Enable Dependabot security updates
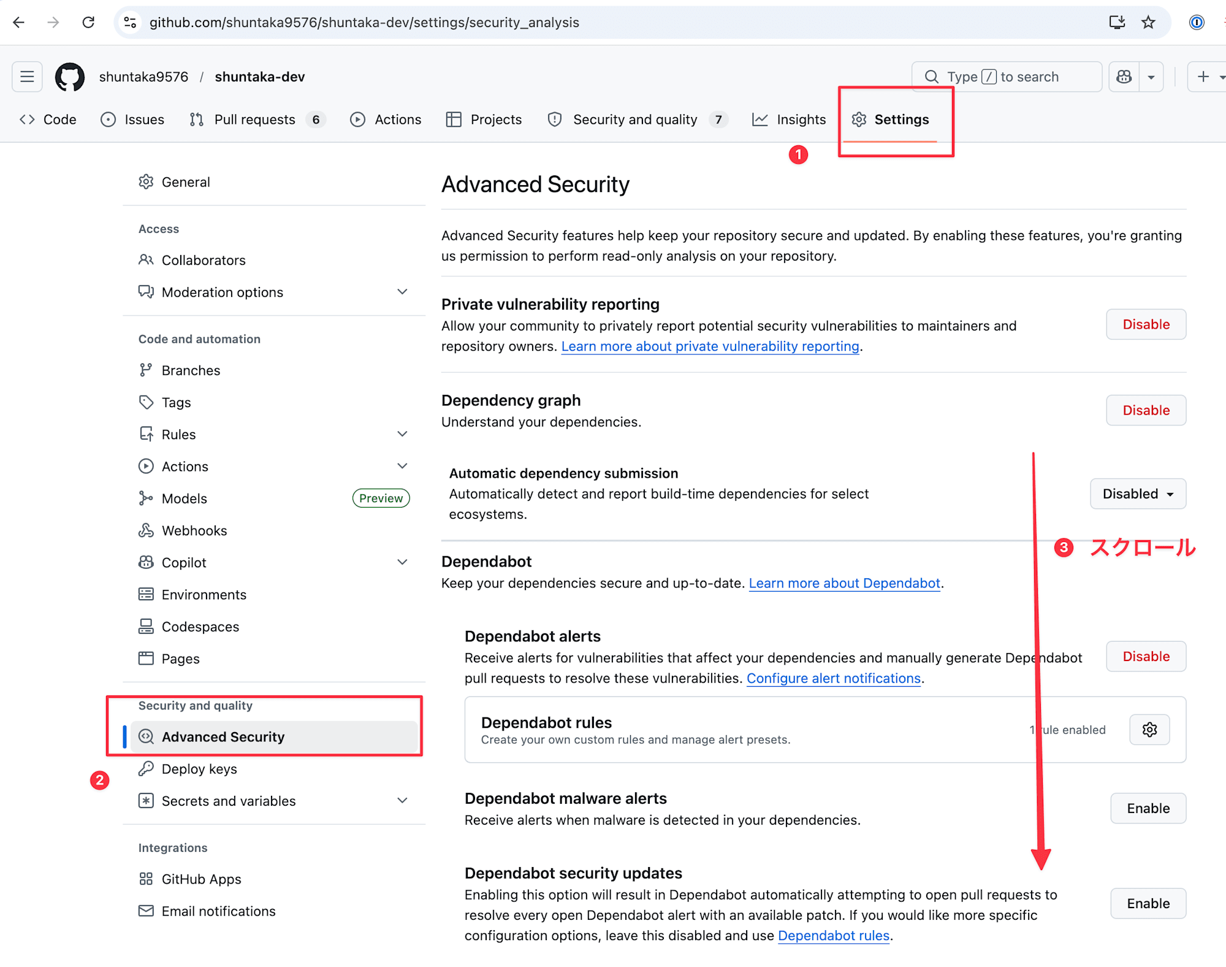Image resolution: width=1226 pixels, height=967 pixels. (x=1148, y=903)
